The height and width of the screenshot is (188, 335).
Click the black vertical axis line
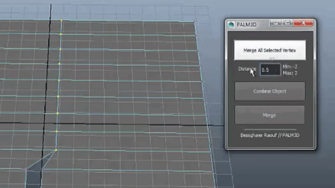click(48, 64)
